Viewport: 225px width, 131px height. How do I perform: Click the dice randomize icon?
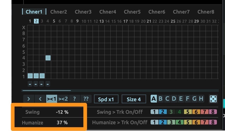(x=213, y=99)
